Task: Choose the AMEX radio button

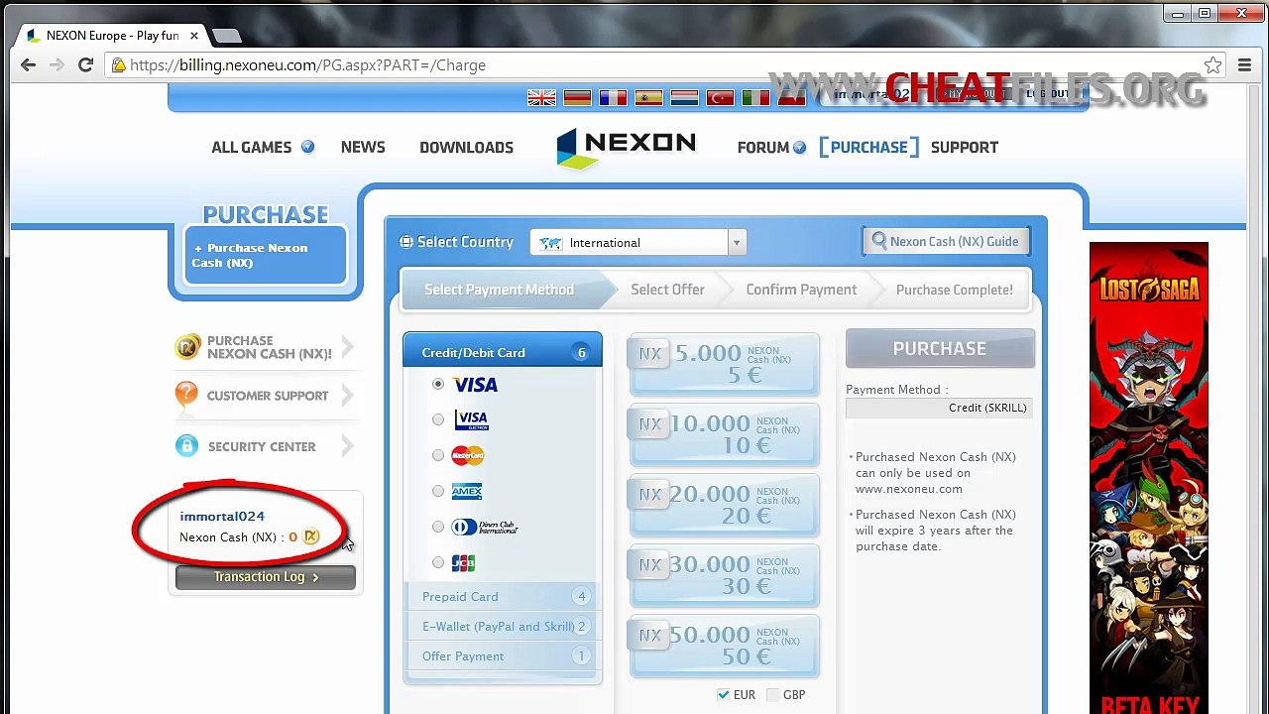Action: [438, 491]
